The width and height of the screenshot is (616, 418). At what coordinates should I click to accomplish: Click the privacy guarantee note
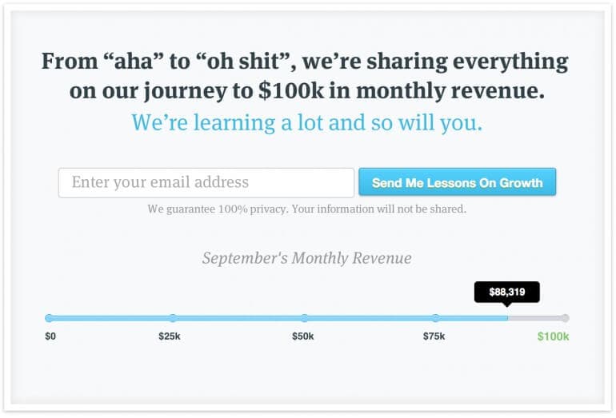coord(307,209)
